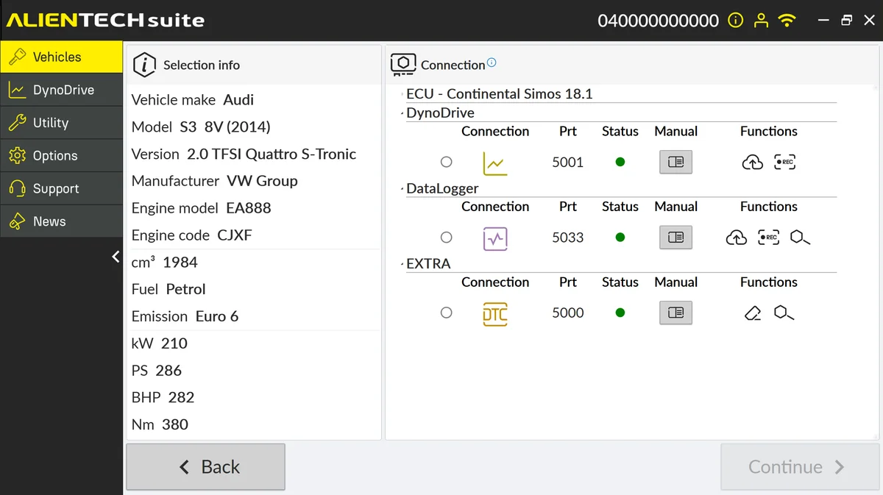This screenshot has height=495, width=883.
Task: Open the manual for DynoDrive port 5001
Action: 675,163
